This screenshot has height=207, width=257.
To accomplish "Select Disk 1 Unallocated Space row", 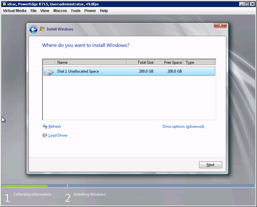I will (129, 71).
